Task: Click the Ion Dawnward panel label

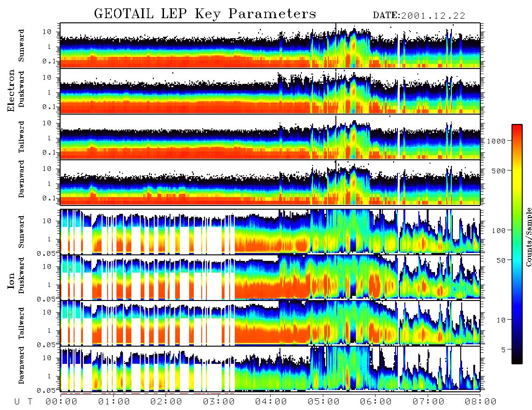Action: (21, 365)
